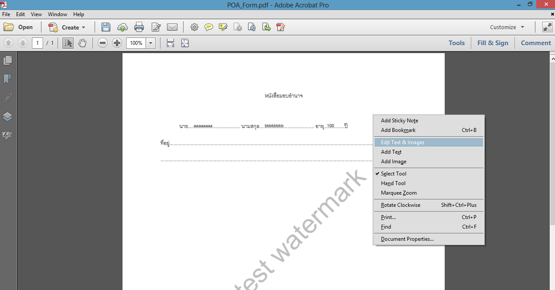555x290 pixels.
Task: Expand the zoom level dropdown arrow
Action: pos(151,43)
